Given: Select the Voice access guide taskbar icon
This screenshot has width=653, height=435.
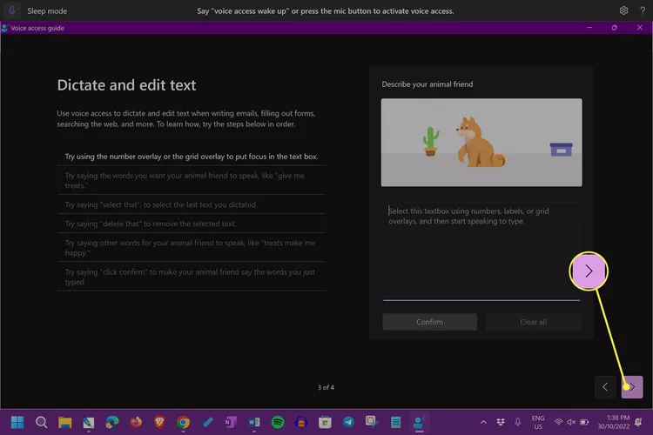Looking at the screenshot, I should tap(419, 422).
